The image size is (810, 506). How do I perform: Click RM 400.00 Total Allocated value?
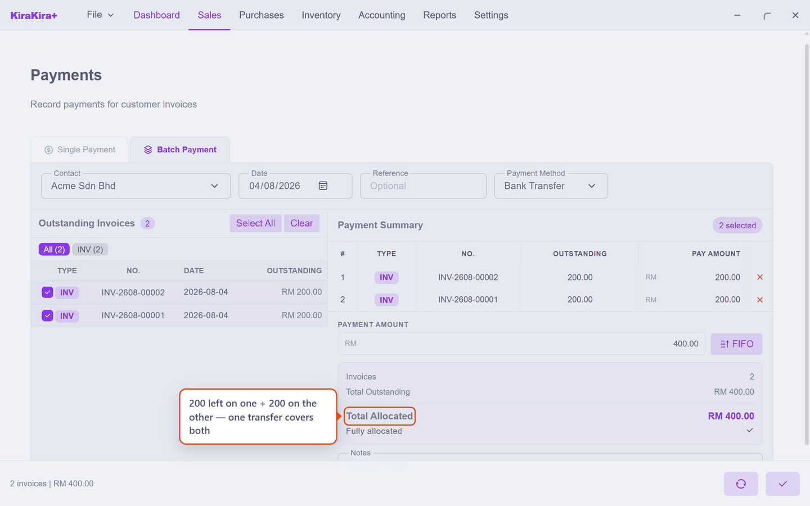click(731, 416)
